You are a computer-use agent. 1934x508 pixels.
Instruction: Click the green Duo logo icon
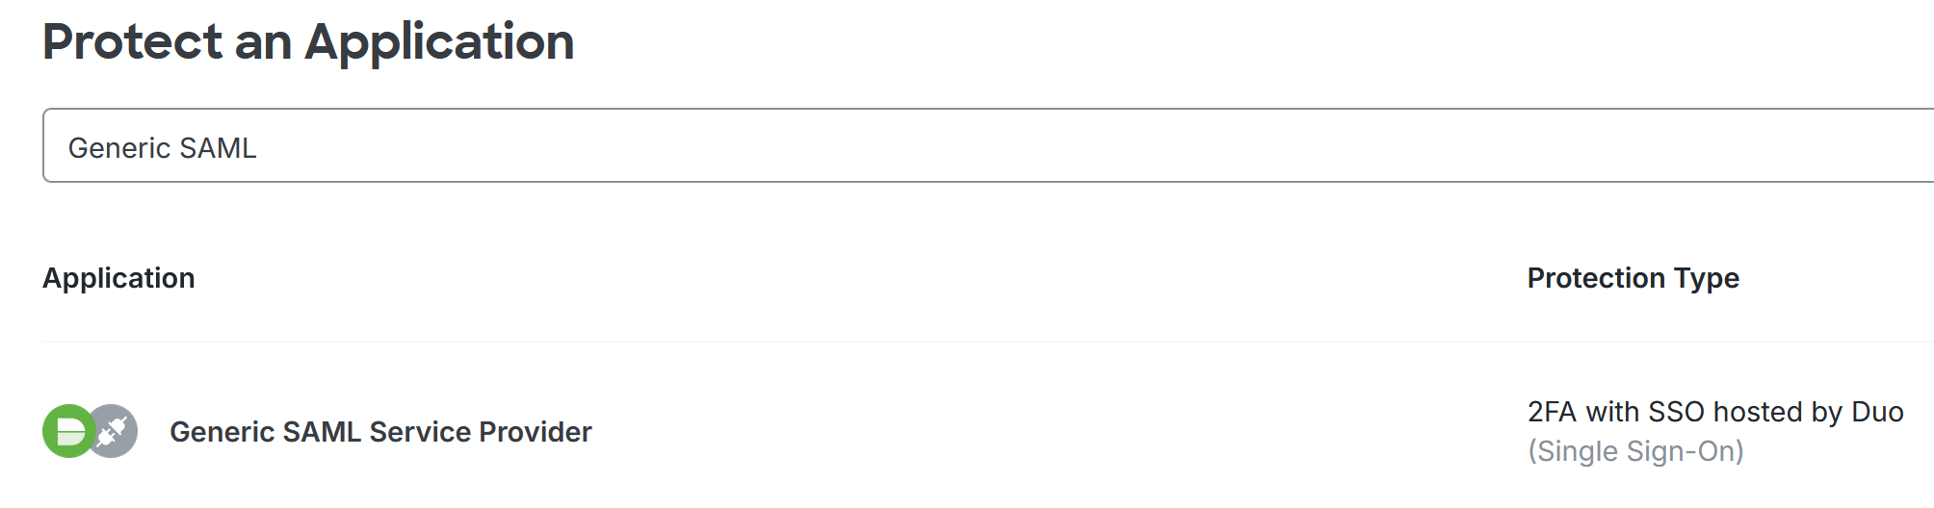67,431
